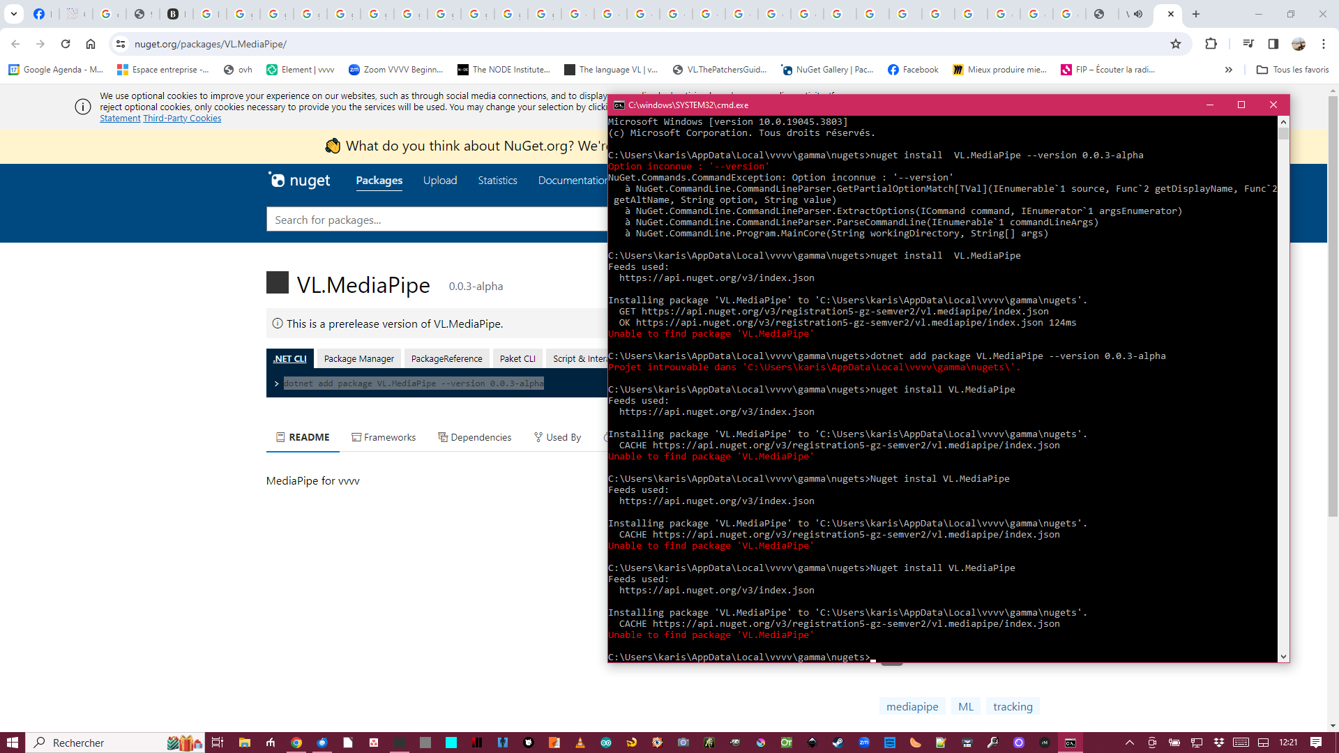Open Arduino IDE from the taskbar
This screenshot has width=1339, height=753.
(x=606, y=743)
